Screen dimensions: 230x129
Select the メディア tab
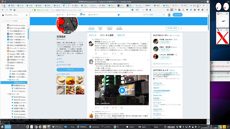(x=121, y=35)
